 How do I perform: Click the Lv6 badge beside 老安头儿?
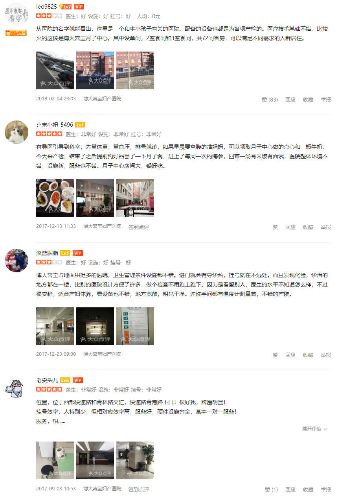tap(65, 380)
